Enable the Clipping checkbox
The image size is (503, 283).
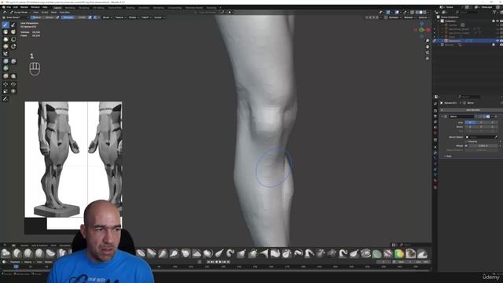point(466,141)
